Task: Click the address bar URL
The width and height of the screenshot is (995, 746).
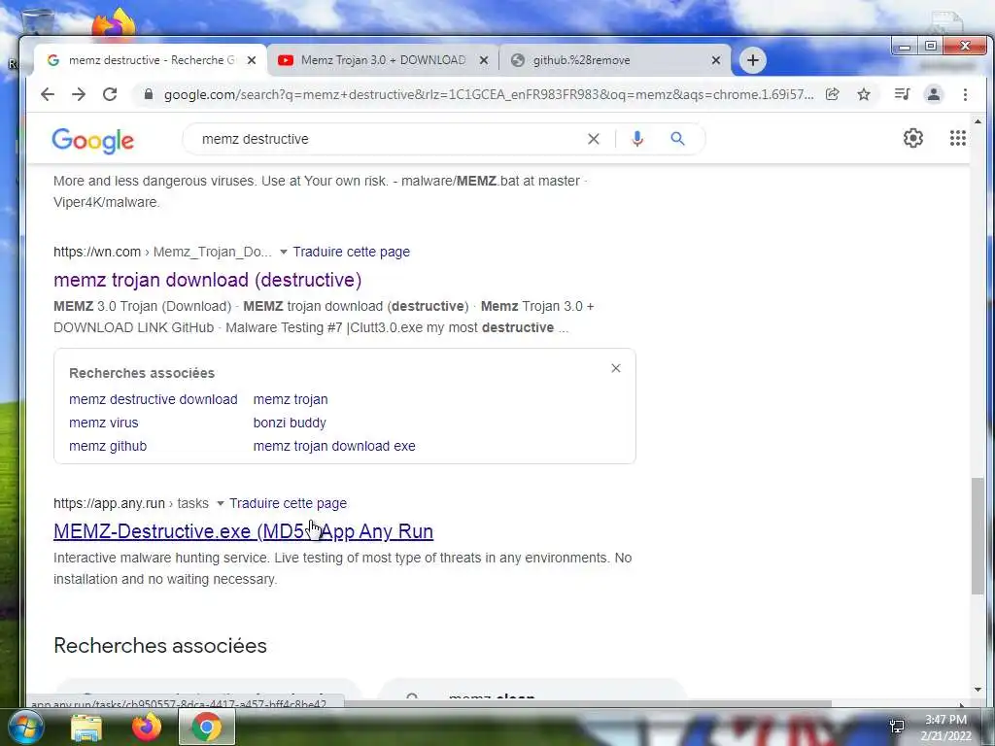Action: (489, 94)
